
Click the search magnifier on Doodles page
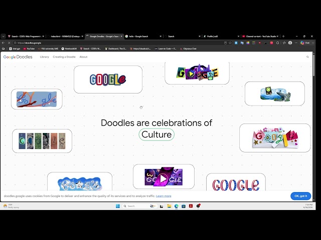click(x=307, y=57)
